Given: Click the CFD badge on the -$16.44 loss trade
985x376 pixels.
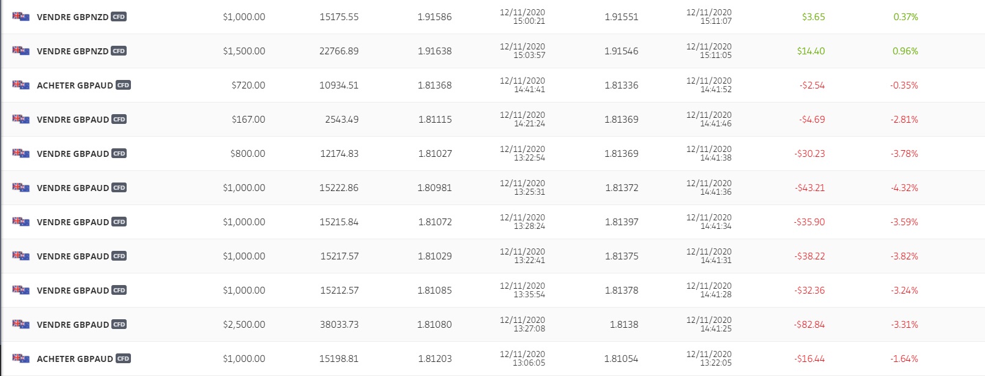Looking at the screenshot, I should click(x=123, y=359).
